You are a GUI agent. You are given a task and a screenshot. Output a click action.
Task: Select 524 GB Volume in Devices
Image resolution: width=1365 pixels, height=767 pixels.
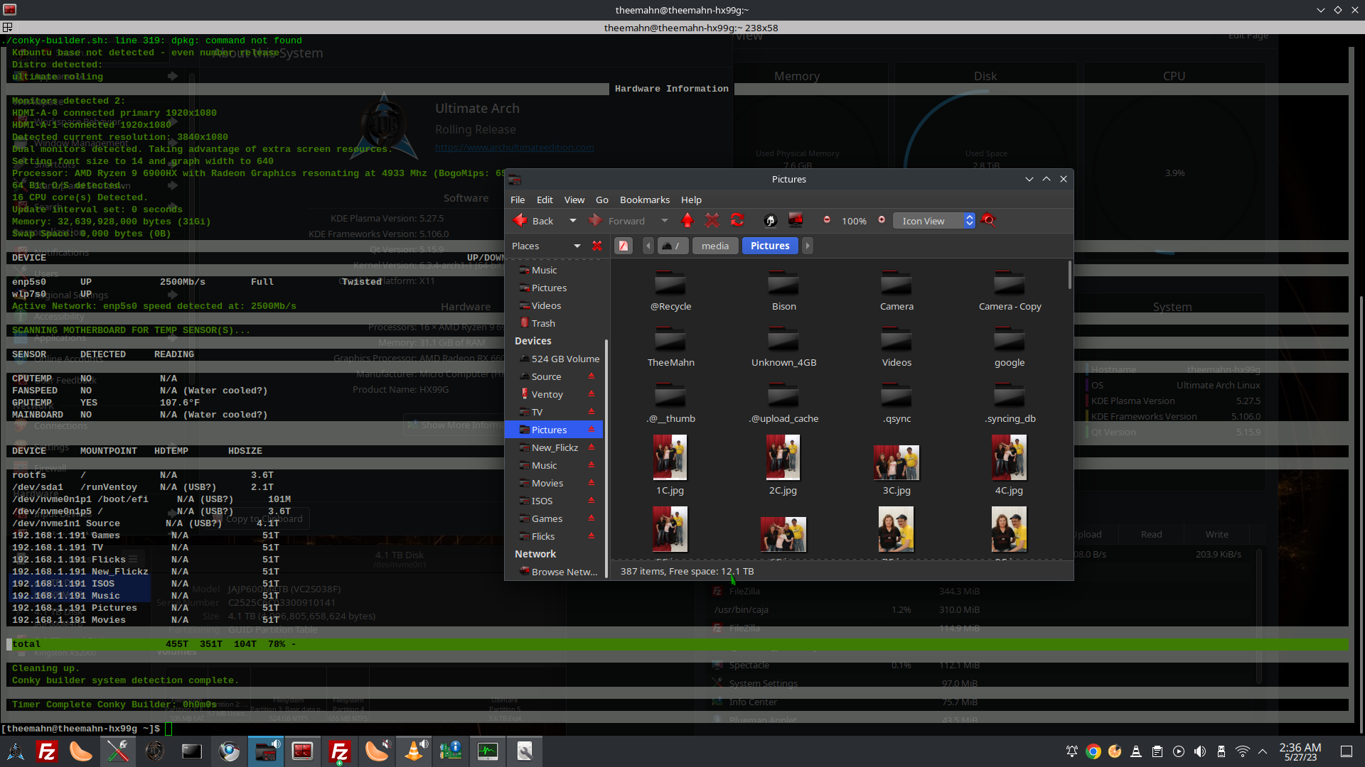pos(559,359)
